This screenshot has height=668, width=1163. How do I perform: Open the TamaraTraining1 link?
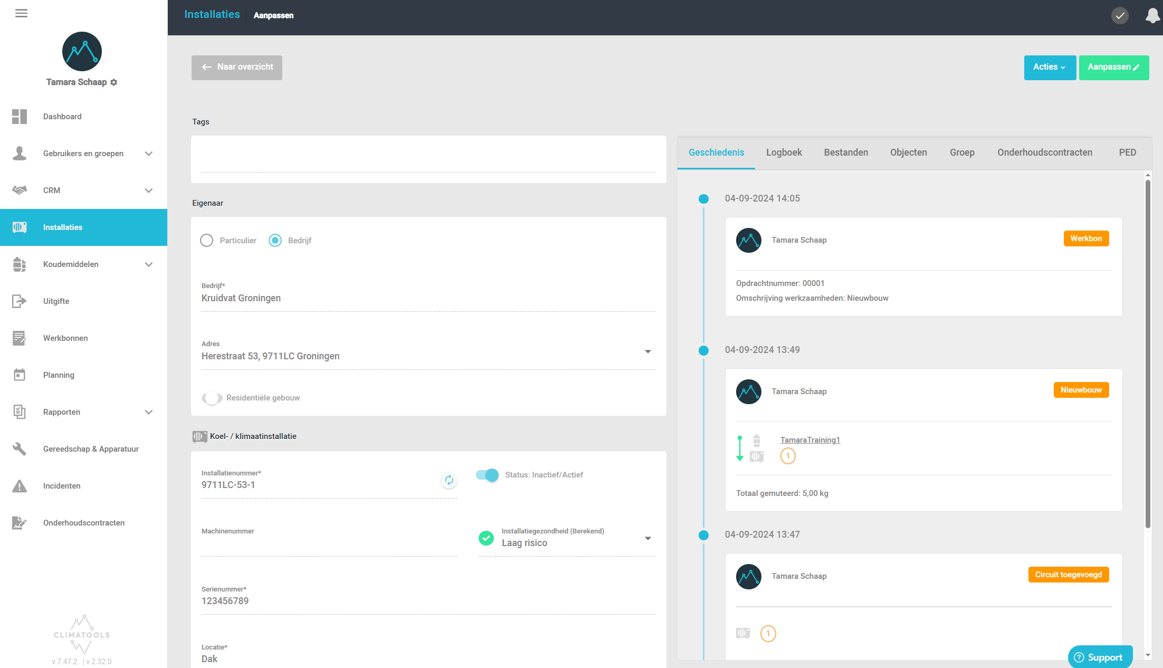point(810,440)
